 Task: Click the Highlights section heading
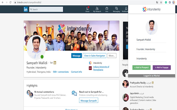[32, 86]
